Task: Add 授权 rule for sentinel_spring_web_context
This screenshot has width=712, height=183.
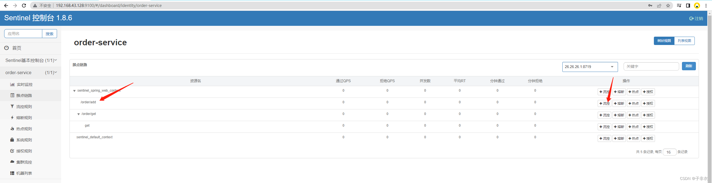Action: (648, 92)
